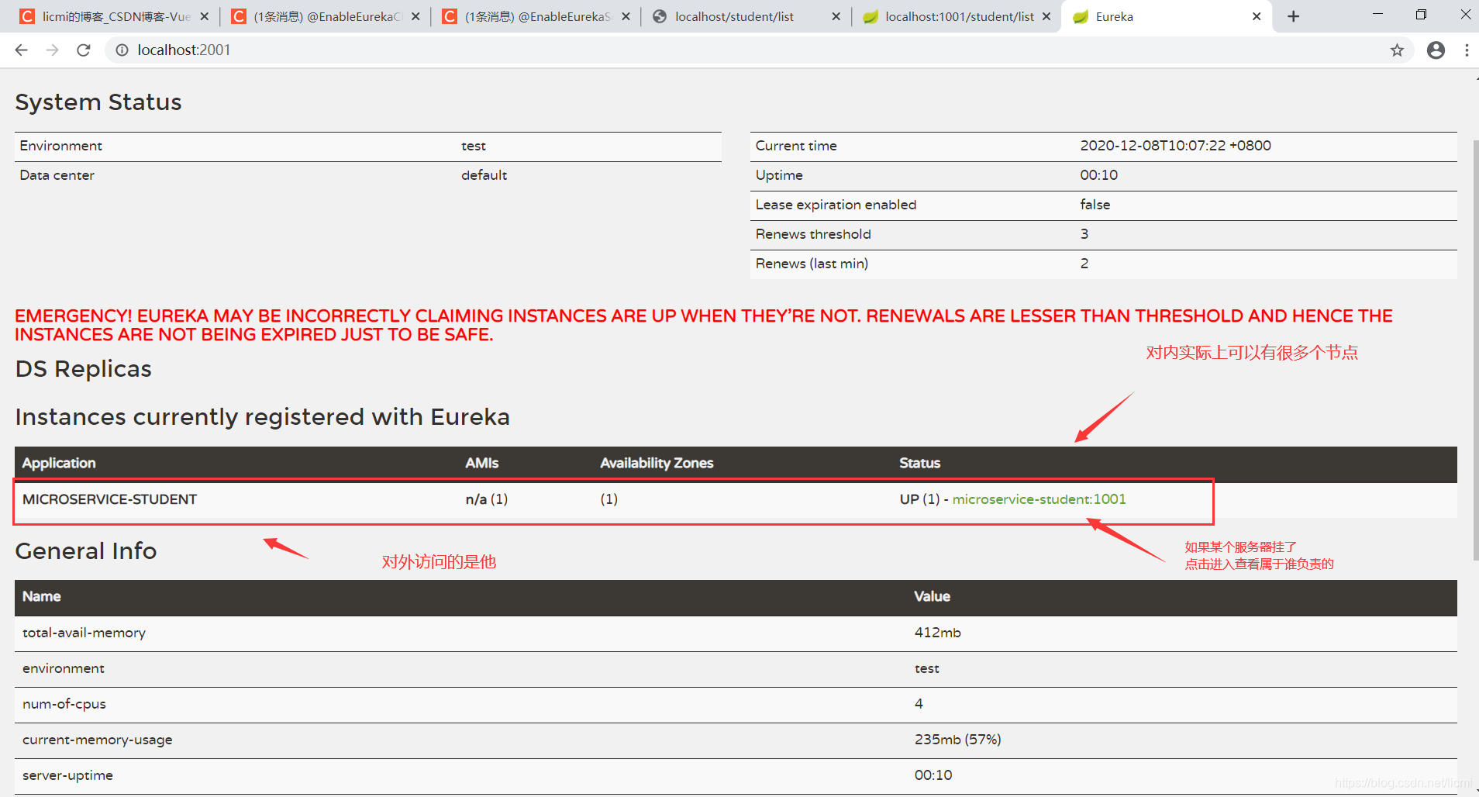
Task: Click the n/a (1) AMIs cell
Action: tap(486, 499)
